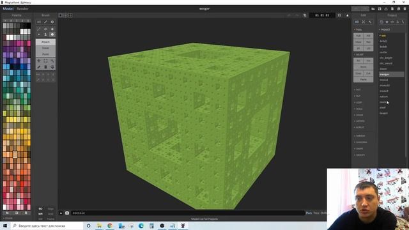The width and height of the screenshot is (409, 230).
Task: Click the Full button in Tool section
Action: (x=359, y=36)
